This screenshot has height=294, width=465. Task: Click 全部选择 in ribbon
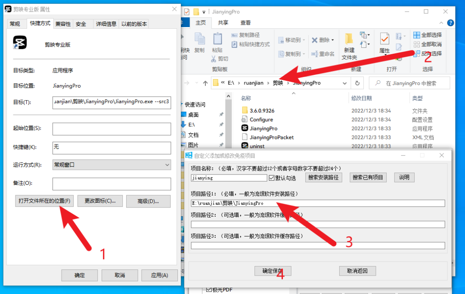coord(428,35)
